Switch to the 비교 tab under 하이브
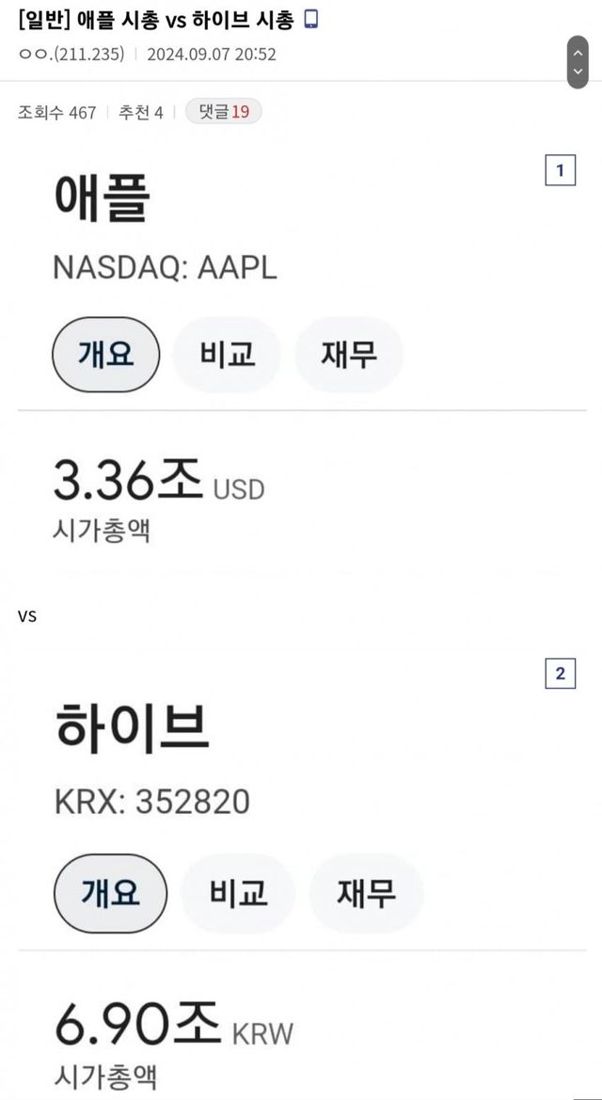The image size is (602, 1100). [x=238, y=893]
